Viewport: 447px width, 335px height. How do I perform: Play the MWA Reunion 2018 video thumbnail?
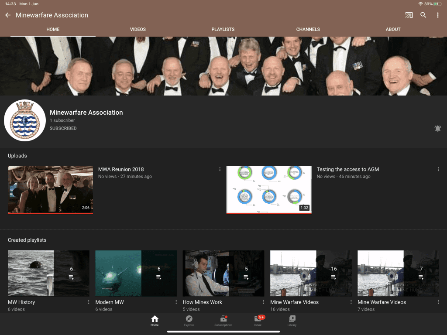(51, 190)
